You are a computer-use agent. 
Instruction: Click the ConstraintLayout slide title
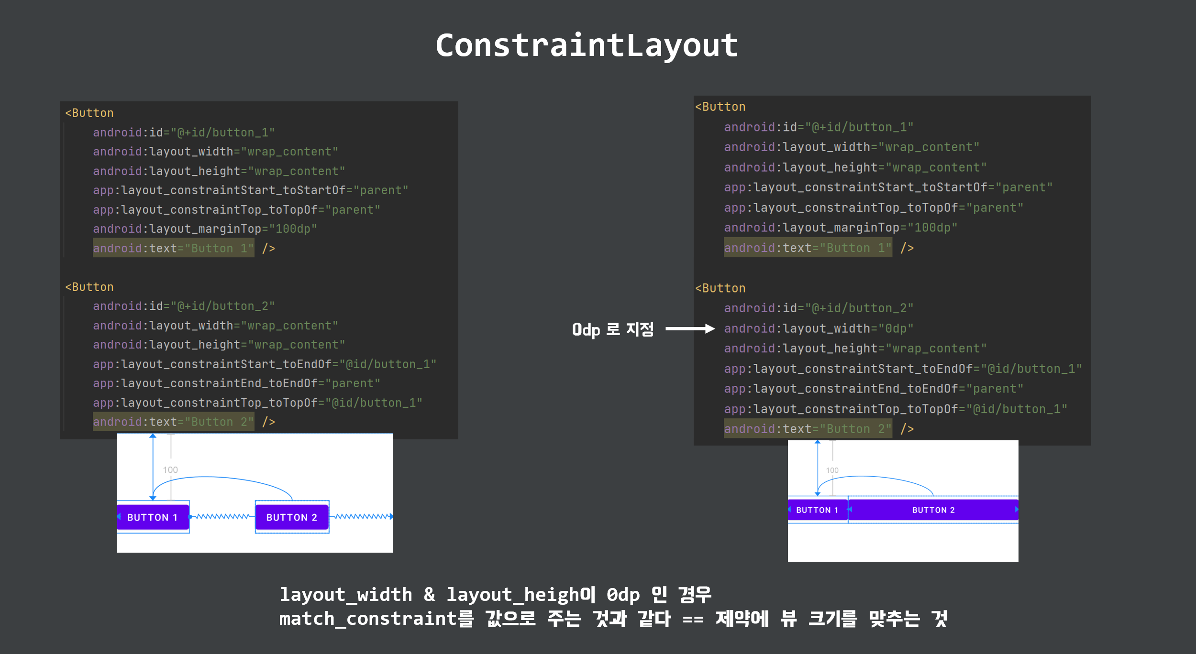tap(587, 46)
